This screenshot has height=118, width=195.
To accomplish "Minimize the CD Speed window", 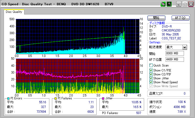I will point(178,4).
